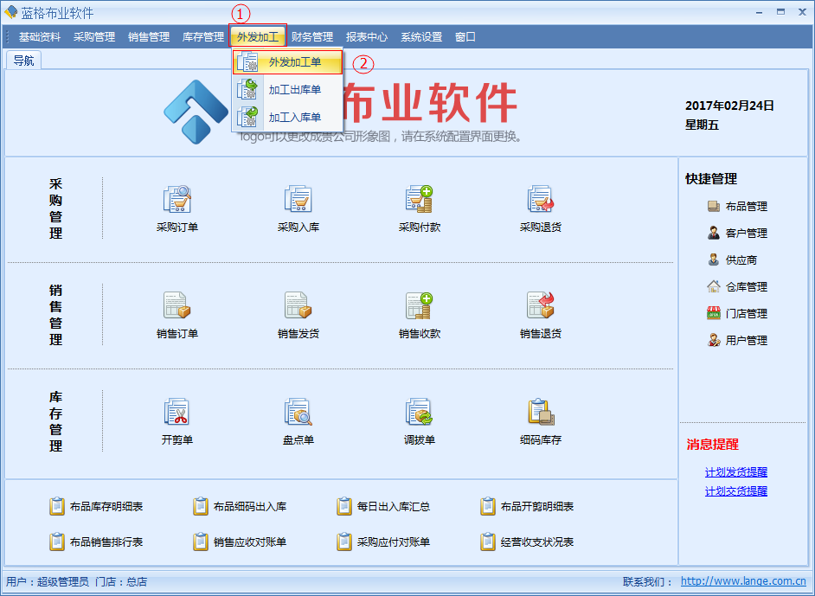Image resolution: width=815 pixels, height=596 pixels.
Task: Open the 开剪单 scissors icon
Action: (177, 412)
